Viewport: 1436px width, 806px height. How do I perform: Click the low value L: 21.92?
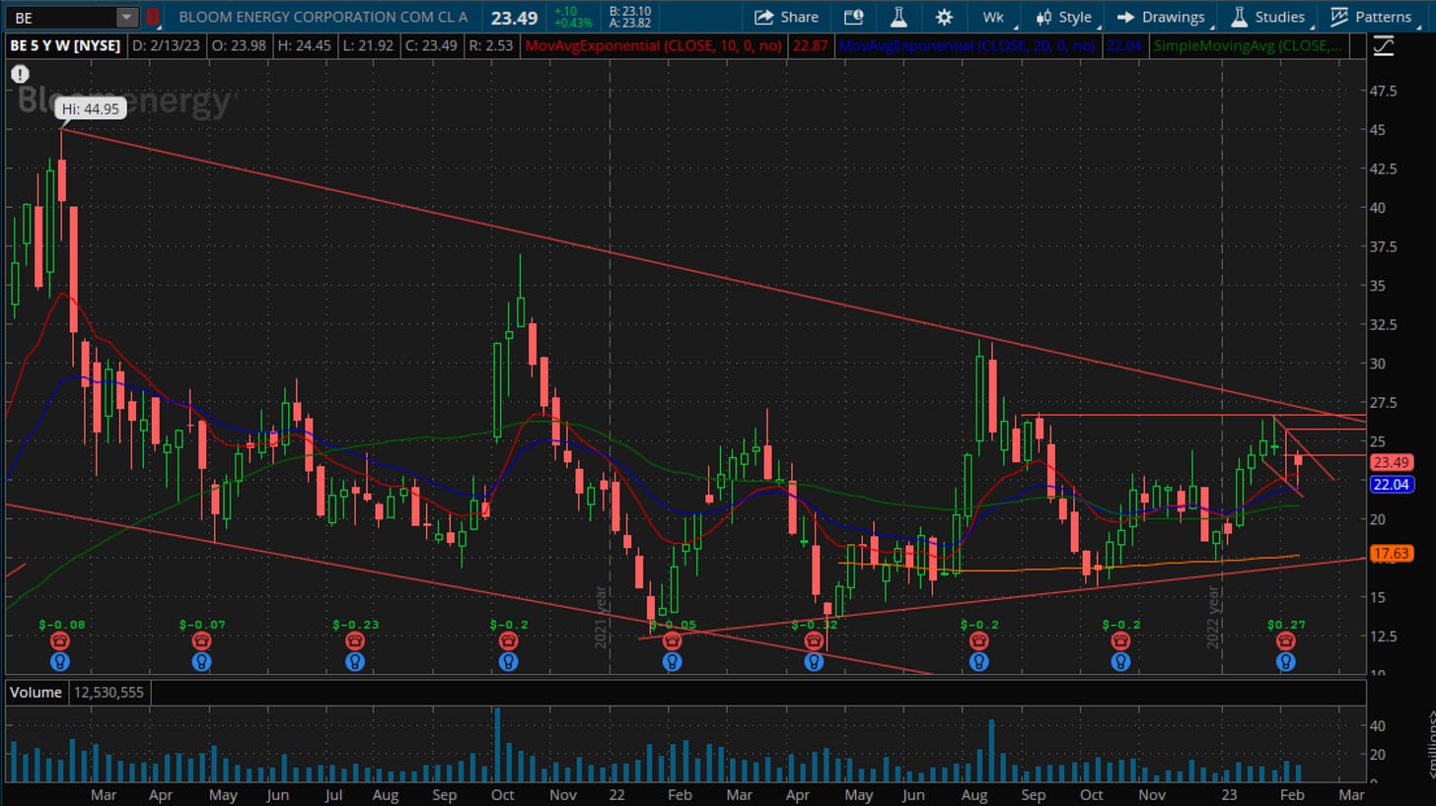[x=370, y=45]
